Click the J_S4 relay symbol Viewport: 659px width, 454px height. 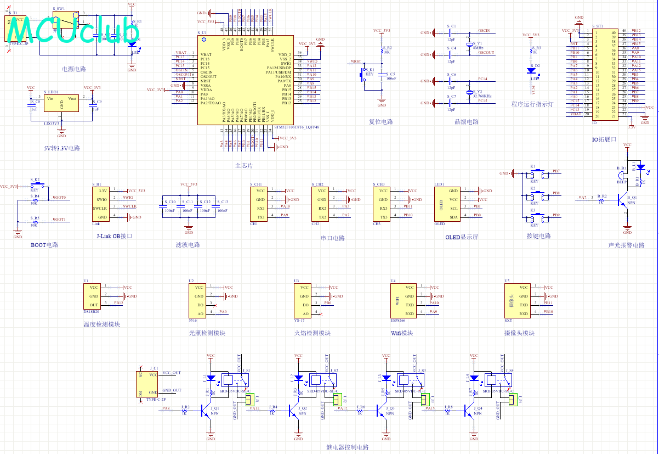498,379
